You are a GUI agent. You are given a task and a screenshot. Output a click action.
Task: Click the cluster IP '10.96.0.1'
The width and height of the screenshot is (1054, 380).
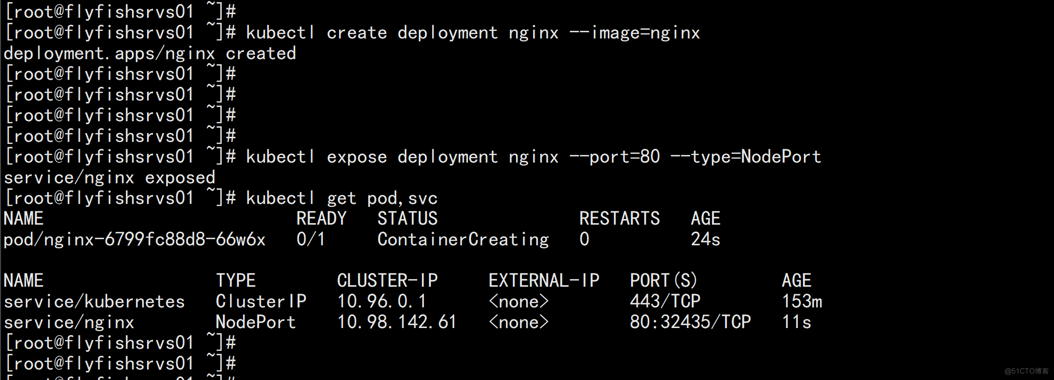[382, 302]
